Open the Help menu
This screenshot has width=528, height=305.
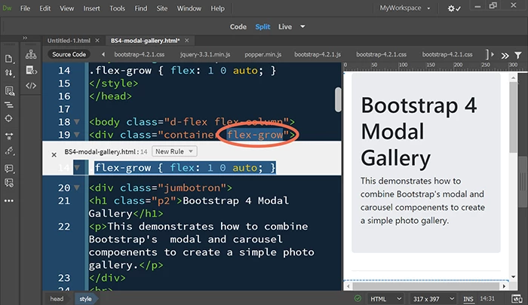point(217,8)
